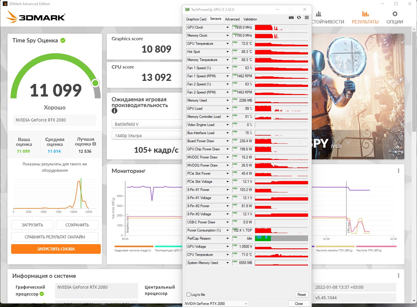Click the orange ЗАПУСТИТЬ СНОВА button
417x307 pixels.
point(56,249)
